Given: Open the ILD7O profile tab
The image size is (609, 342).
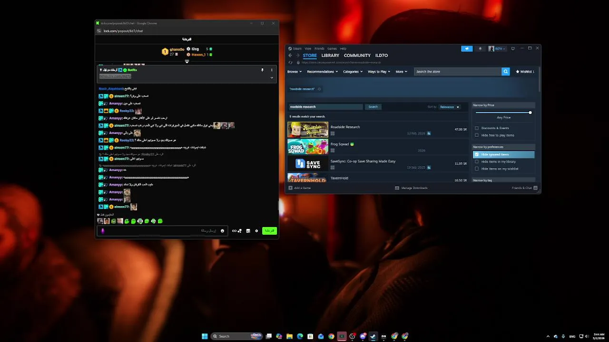Looking at the screenshot, I should 382,56.
